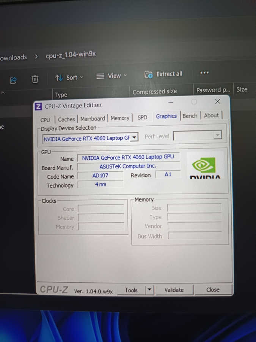Go to the SPD tab
This screenshot has height=342, width=256.
[x=142, y=117]
